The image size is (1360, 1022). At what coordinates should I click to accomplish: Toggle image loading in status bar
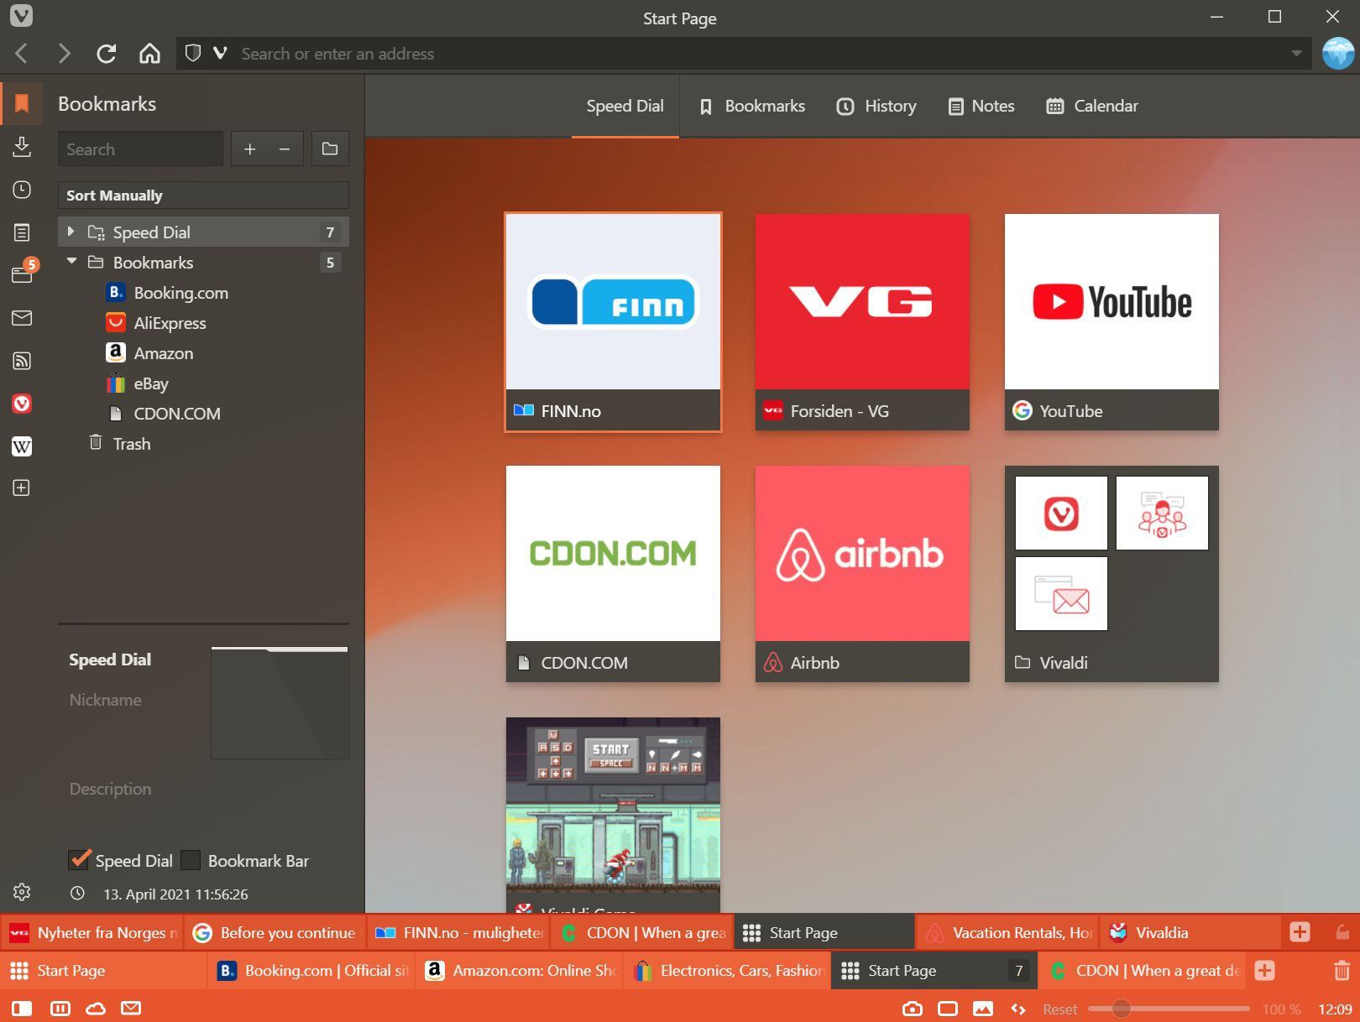click(x=983, y=1009)
